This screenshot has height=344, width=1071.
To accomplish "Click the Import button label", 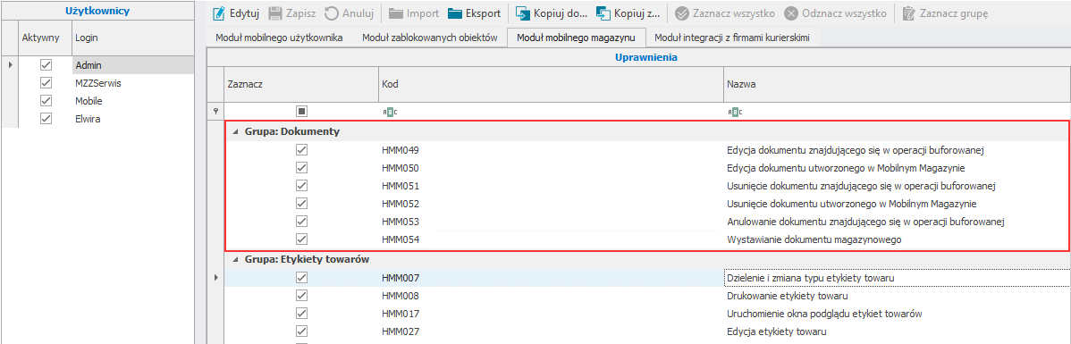I will tap(423, 13).
